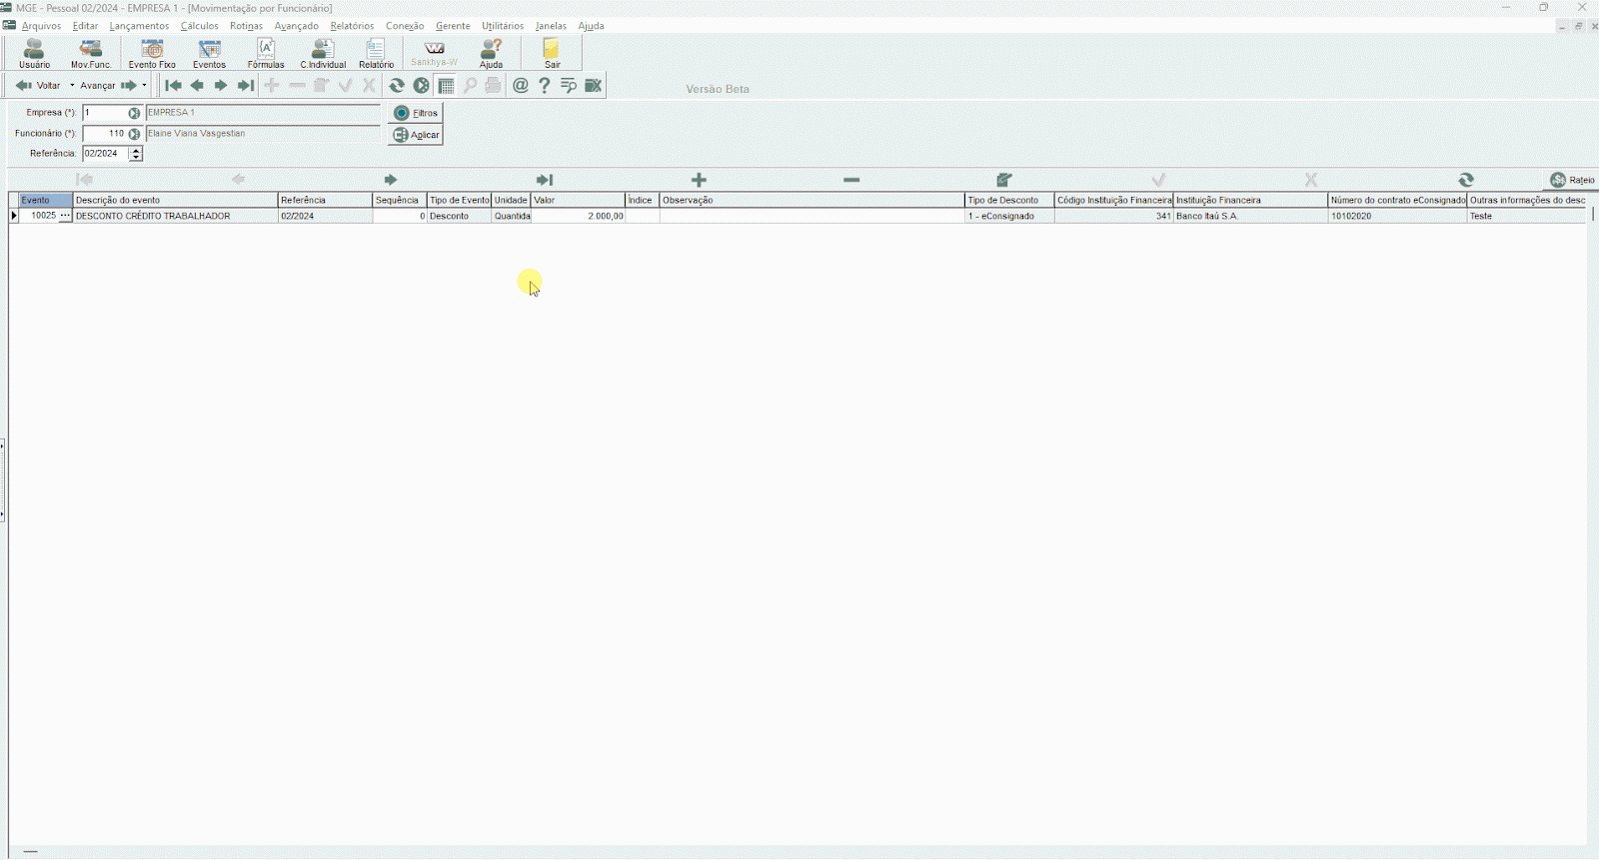Open the Editar menu
The image size is (1599, 860).
pyautogui.click(x=85, y=26)
